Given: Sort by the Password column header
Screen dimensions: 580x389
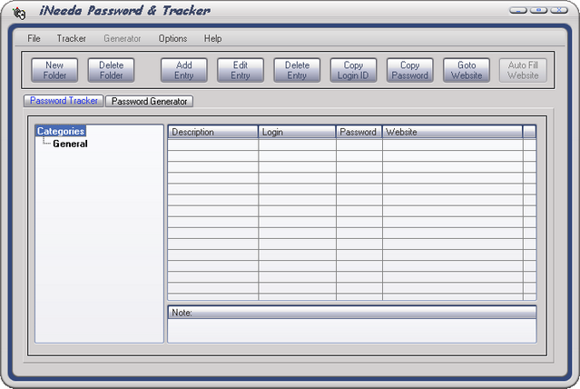Looking at the screenshot, I should pos(359,132).
